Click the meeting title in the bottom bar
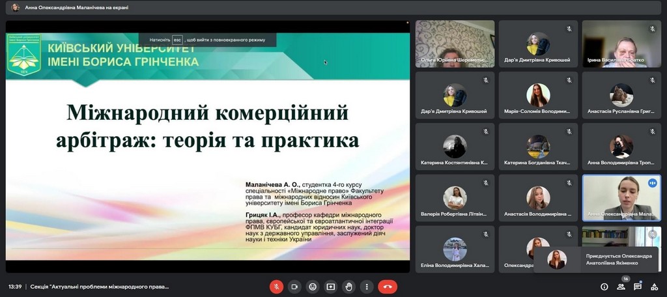This screenshot has height=297, width=667. [x=99, y=287]
